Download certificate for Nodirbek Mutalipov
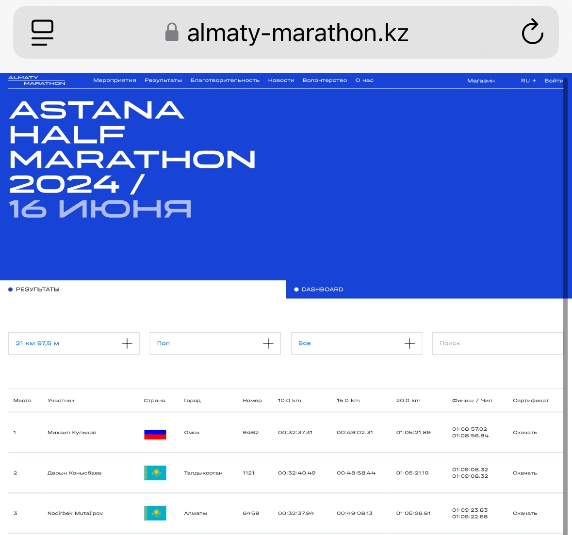572x535 pixels. point(525,513)
